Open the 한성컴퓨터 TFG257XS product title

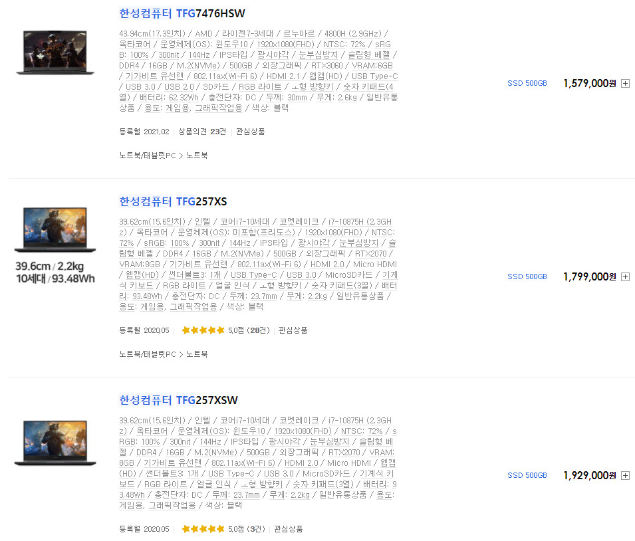coord(173,201)
